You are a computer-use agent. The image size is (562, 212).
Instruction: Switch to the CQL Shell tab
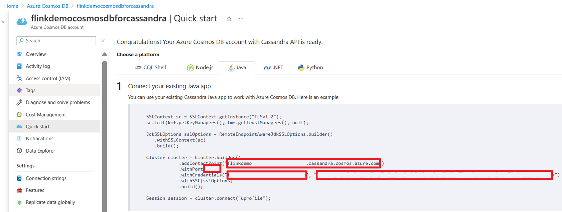coord(150,67)
